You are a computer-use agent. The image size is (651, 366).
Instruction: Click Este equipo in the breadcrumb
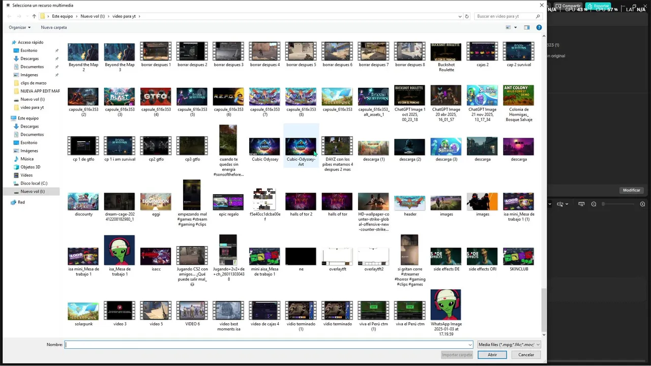pyautogui.click(x=63, y=16)
